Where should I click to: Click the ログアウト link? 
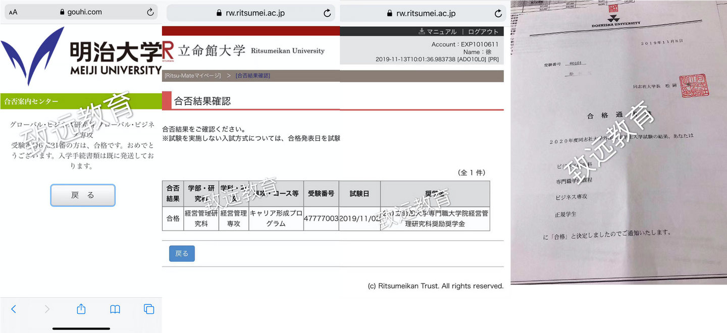(483, 31)
